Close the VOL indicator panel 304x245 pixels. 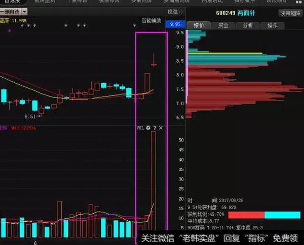[161, 128]
